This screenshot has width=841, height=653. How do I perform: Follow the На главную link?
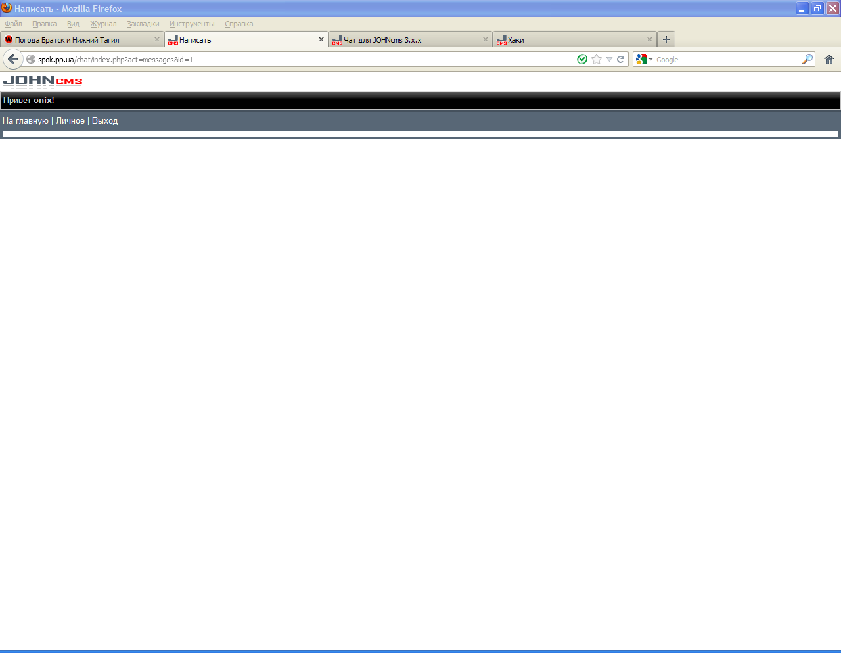point(26,121)
